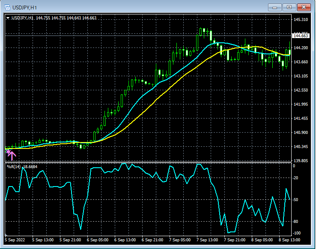
Task: Close the USDJPY,H1 chart window
Action: pos(304,7)
